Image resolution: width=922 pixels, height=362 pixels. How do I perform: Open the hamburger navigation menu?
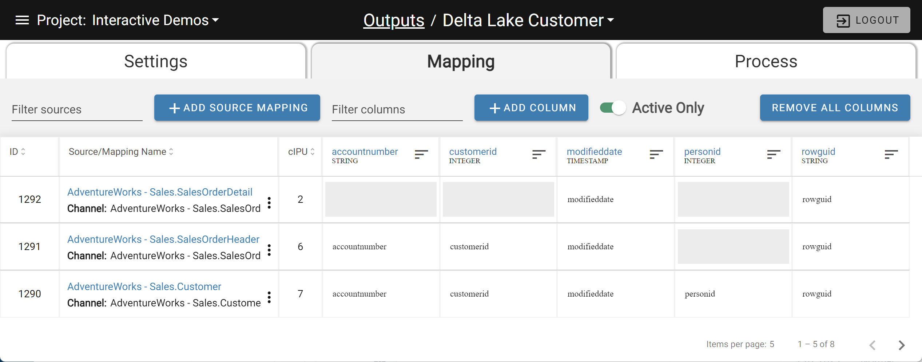click(22, 20)
